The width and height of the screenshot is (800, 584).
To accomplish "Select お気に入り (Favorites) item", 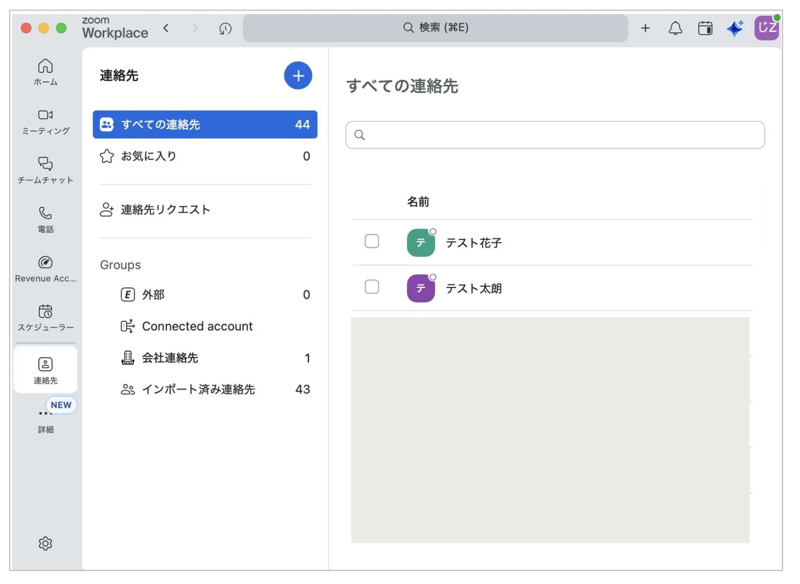I will click(x=205, y=156).
